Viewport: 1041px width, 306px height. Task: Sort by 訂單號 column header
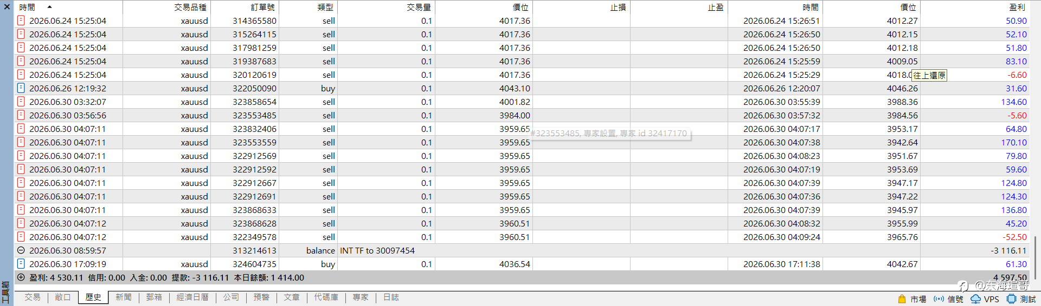245,7
